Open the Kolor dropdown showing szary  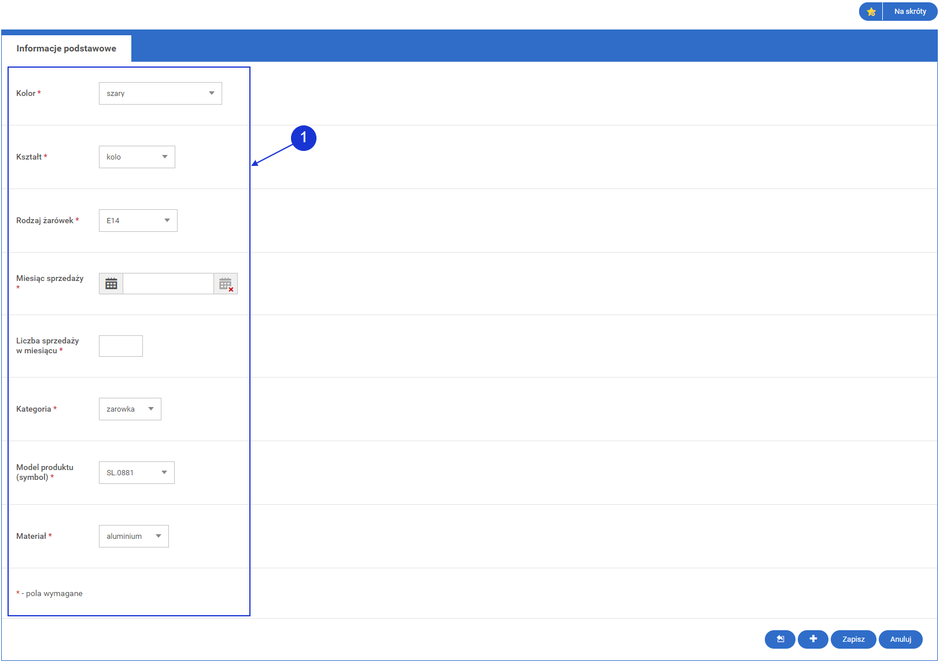(x=160, y=94)
